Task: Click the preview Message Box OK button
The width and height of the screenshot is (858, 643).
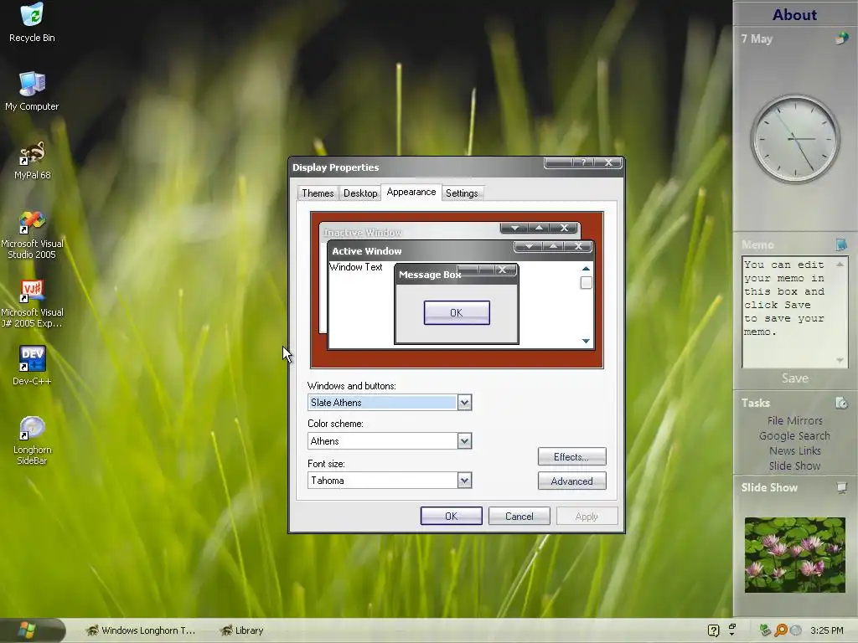Action: coord(457,313)
